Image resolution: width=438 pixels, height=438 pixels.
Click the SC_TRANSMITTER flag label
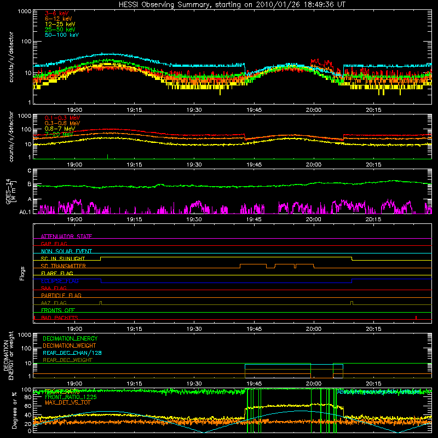[64, 266]
